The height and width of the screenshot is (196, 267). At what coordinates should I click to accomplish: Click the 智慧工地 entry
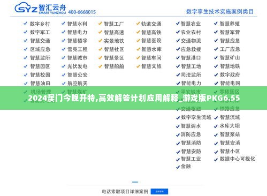191,66
